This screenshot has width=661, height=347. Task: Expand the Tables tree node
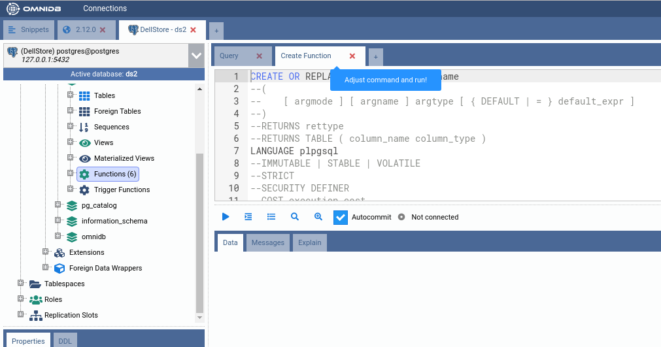click(x=71, y=95)
